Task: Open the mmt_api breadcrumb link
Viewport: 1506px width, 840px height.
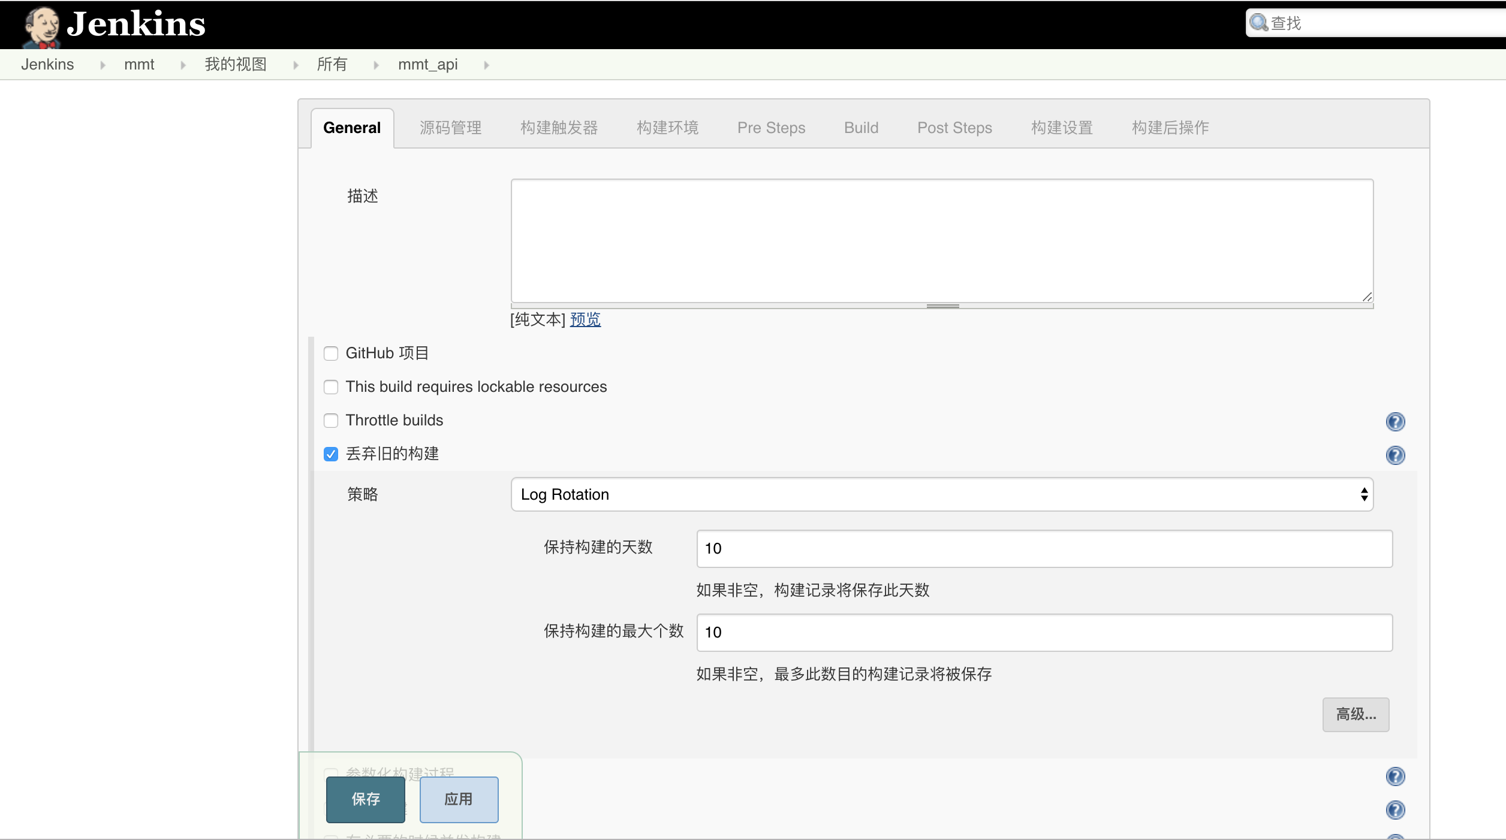Action: pos(428,65)
